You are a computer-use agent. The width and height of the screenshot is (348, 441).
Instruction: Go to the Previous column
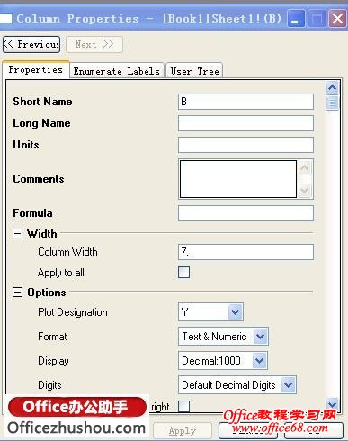pos(31,45)
